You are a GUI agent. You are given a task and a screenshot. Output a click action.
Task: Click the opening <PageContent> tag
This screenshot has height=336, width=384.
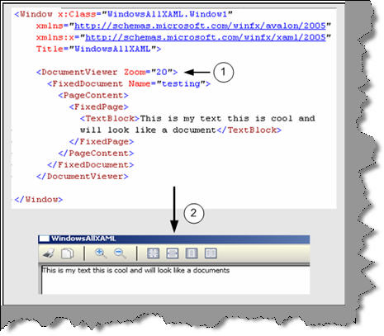(x=93, y=95)
